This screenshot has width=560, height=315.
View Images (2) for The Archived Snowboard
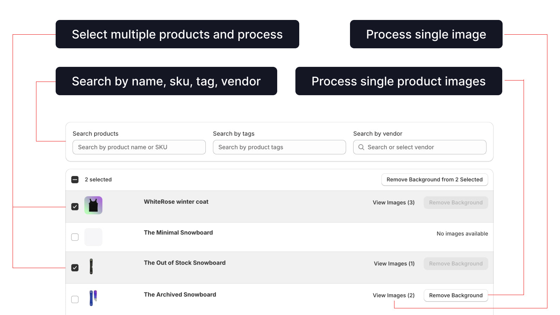click(x=394, y=295)
